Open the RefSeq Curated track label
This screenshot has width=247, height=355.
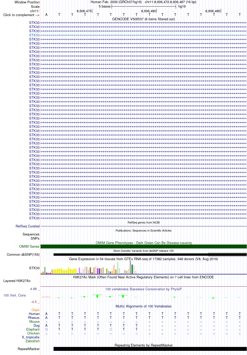coord(28,226)
